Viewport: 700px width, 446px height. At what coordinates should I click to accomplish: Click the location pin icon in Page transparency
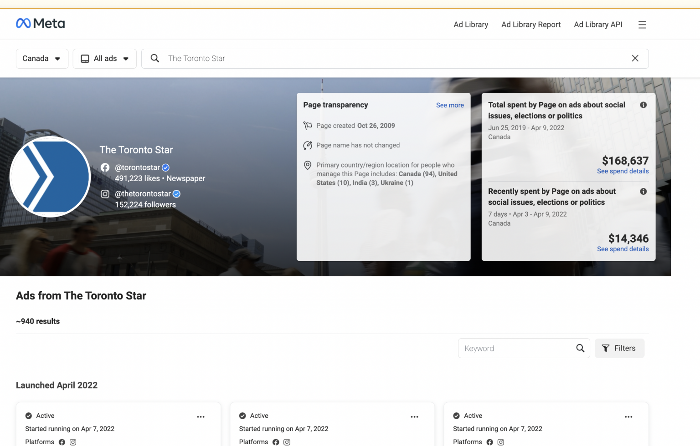(308, 165)
